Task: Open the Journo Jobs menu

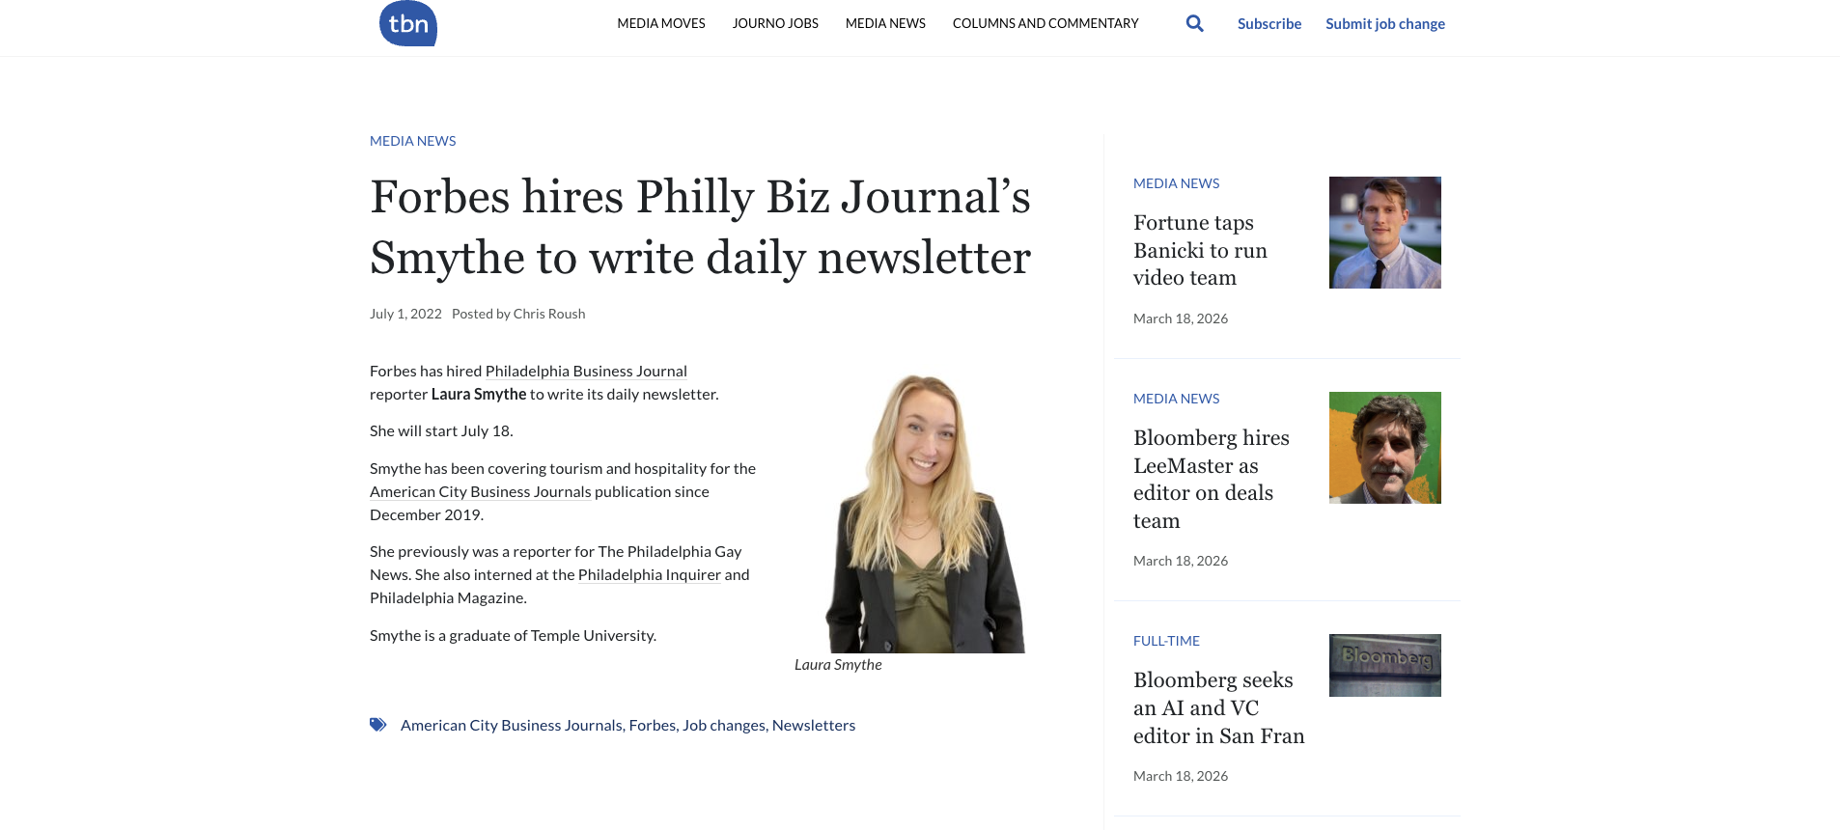Action: click(x=775, y=23)
